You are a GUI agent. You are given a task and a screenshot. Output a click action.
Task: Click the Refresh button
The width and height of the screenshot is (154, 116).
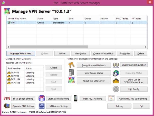click(119, 106)
